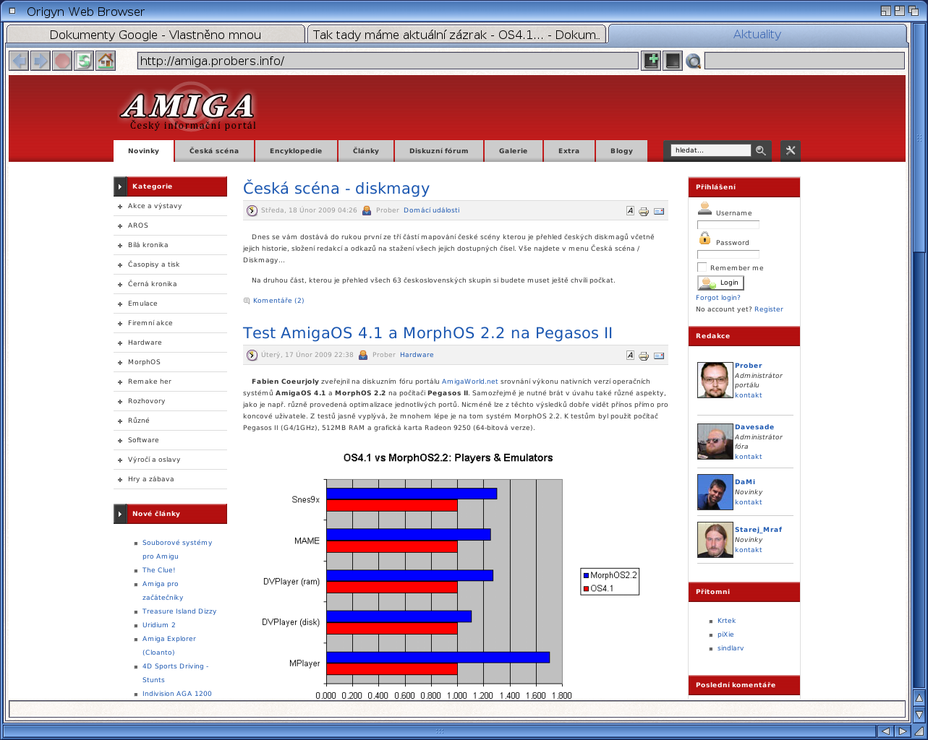Open the Komentáře (2) link
Image resolution: width=928 pixels, height=740 pixels.
click(x=278, y=301)
